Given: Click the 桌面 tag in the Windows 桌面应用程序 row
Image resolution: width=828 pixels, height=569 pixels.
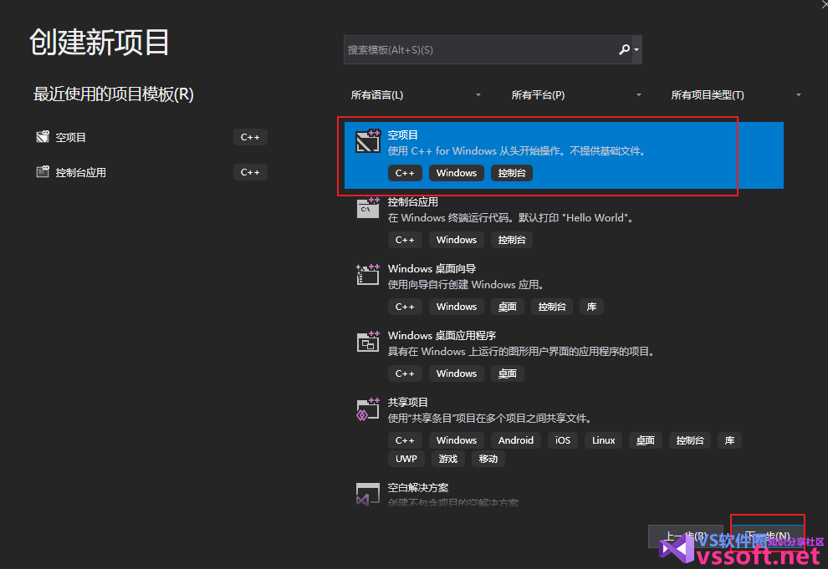Looking at the screenshot, I should [x=508, y=373].
